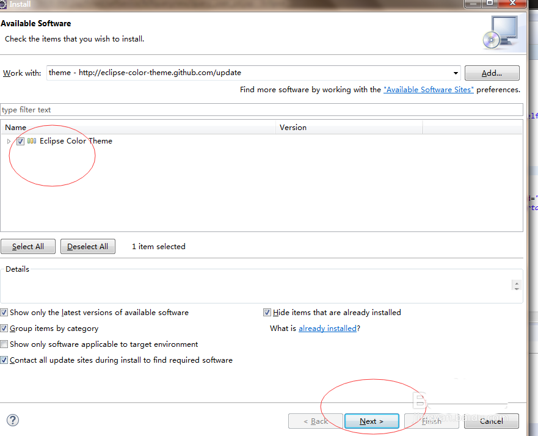Viewport: 538px width, 436px height.
Task: Maximize the Install dialog window
Action: [490, 4]
